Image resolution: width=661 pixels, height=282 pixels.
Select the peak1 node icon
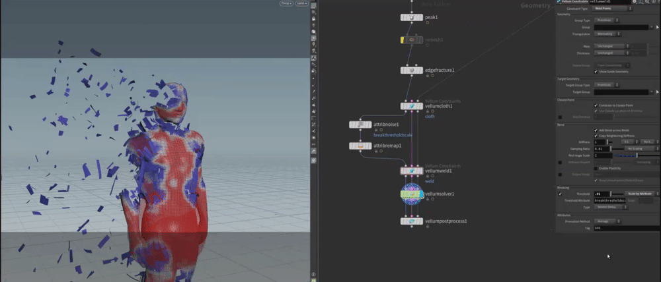click(411, 17)
